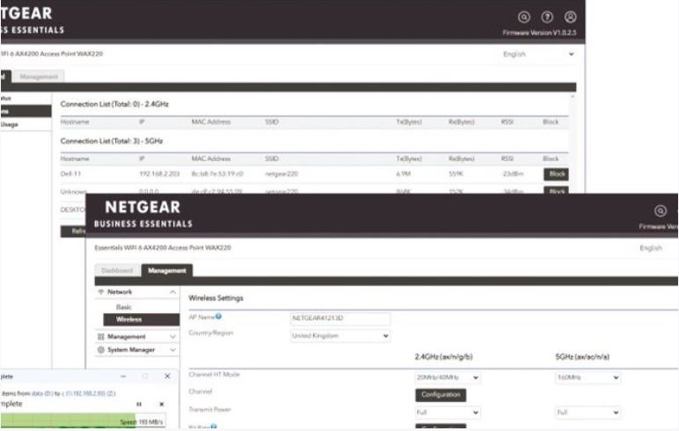Click 2.4GHz (ax/n/g/b) column header
679x431 pixels.
click(x=443, y=357)
